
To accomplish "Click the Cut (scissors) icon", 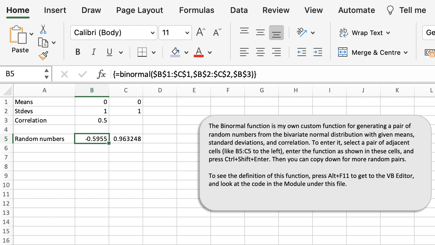I will pyautogui.click(x=43, y=29).
